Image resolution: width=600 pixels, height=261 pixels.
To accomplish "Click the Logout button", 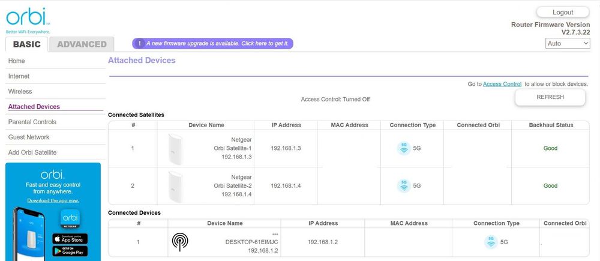I will click(563, 12).
